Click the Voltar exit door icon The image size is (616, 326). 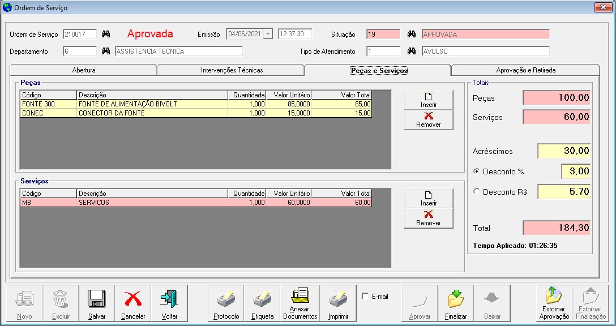tap(169, 298)
